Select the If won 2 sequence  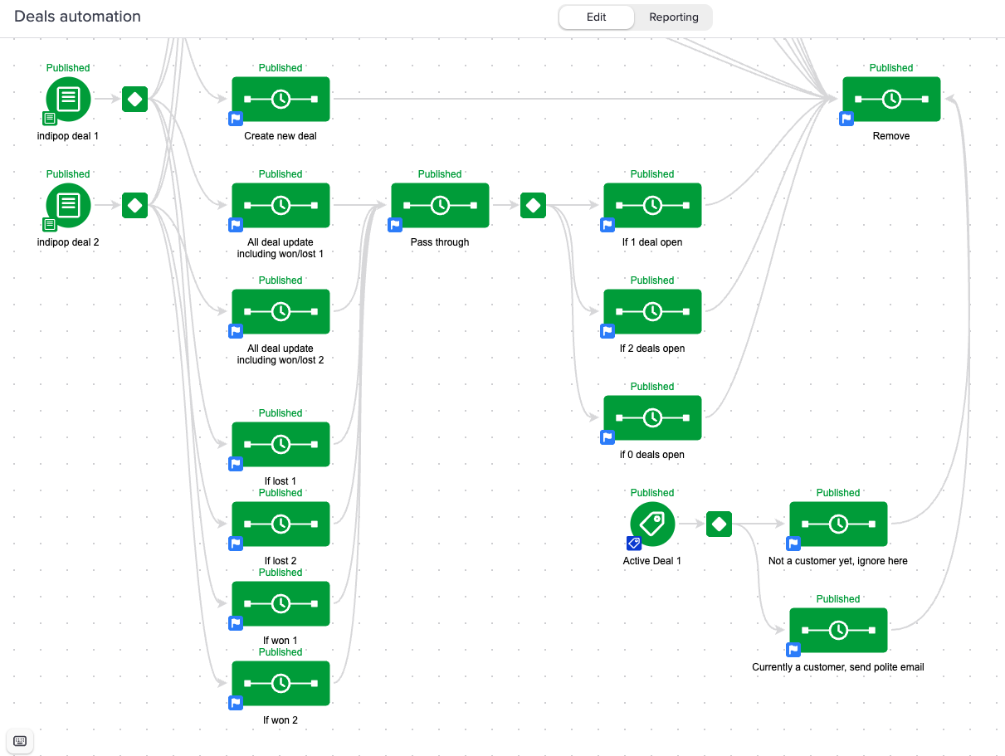281,684
